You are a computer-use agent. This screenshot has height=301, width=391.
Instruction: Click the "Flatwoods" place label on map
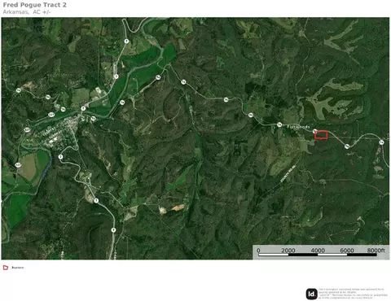click(x=298, y=127)
